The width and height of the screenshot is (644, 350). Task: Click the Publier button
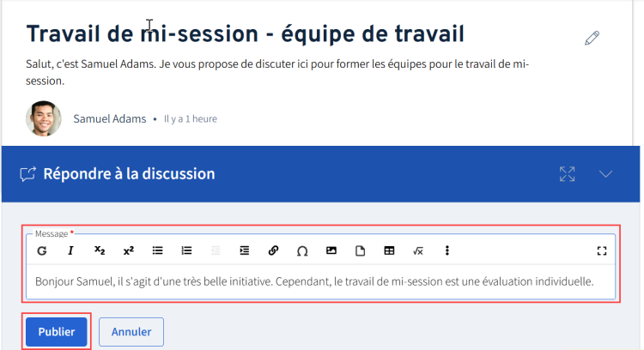coord(57,331)
